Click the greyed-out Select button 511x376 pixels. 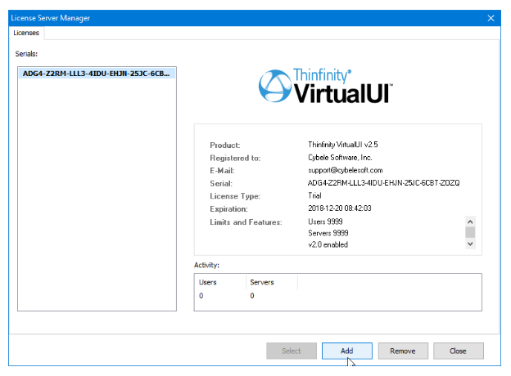[292, 351]
